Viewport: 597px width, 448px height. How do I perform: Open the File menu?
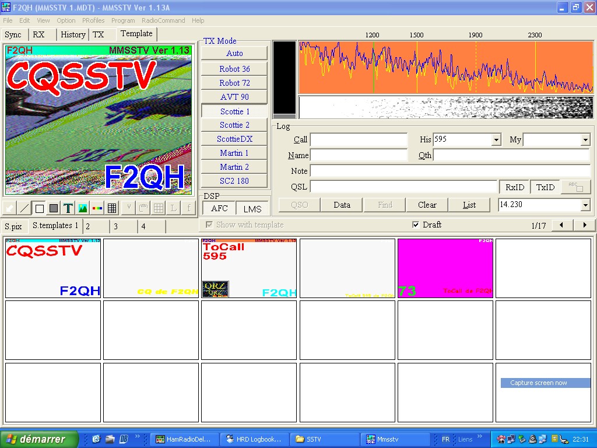tap(8, 20)
